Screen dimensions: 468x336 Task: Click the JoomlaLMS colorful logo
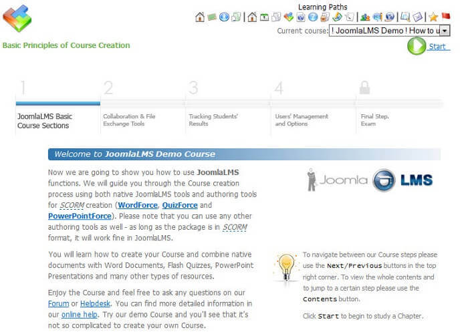tap(17, 19)
